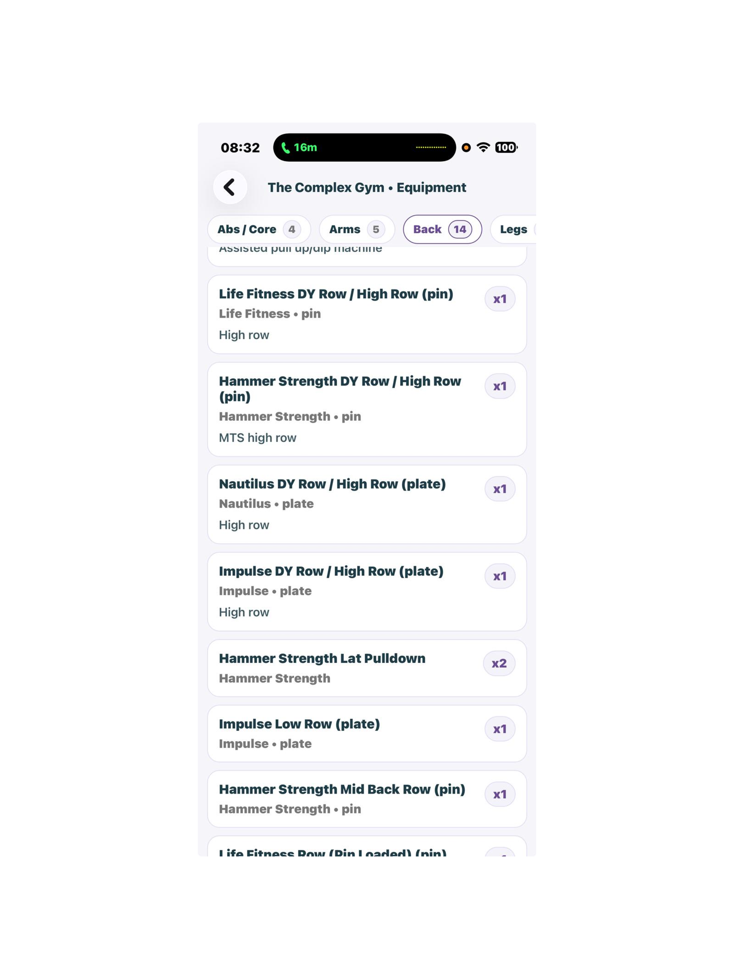Open Impulse DY Row / High Row (plate)
Screen dimensions: 734x979
(367, 591)
